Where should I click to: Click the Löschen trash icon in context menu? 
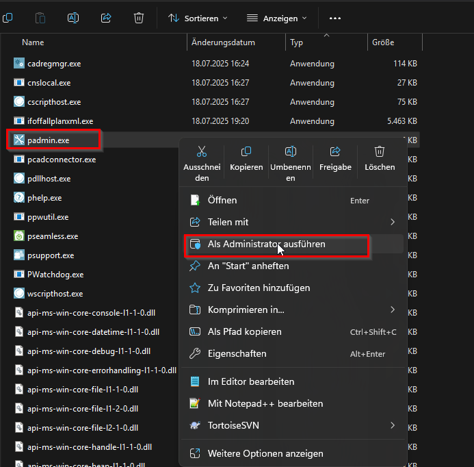380,151
